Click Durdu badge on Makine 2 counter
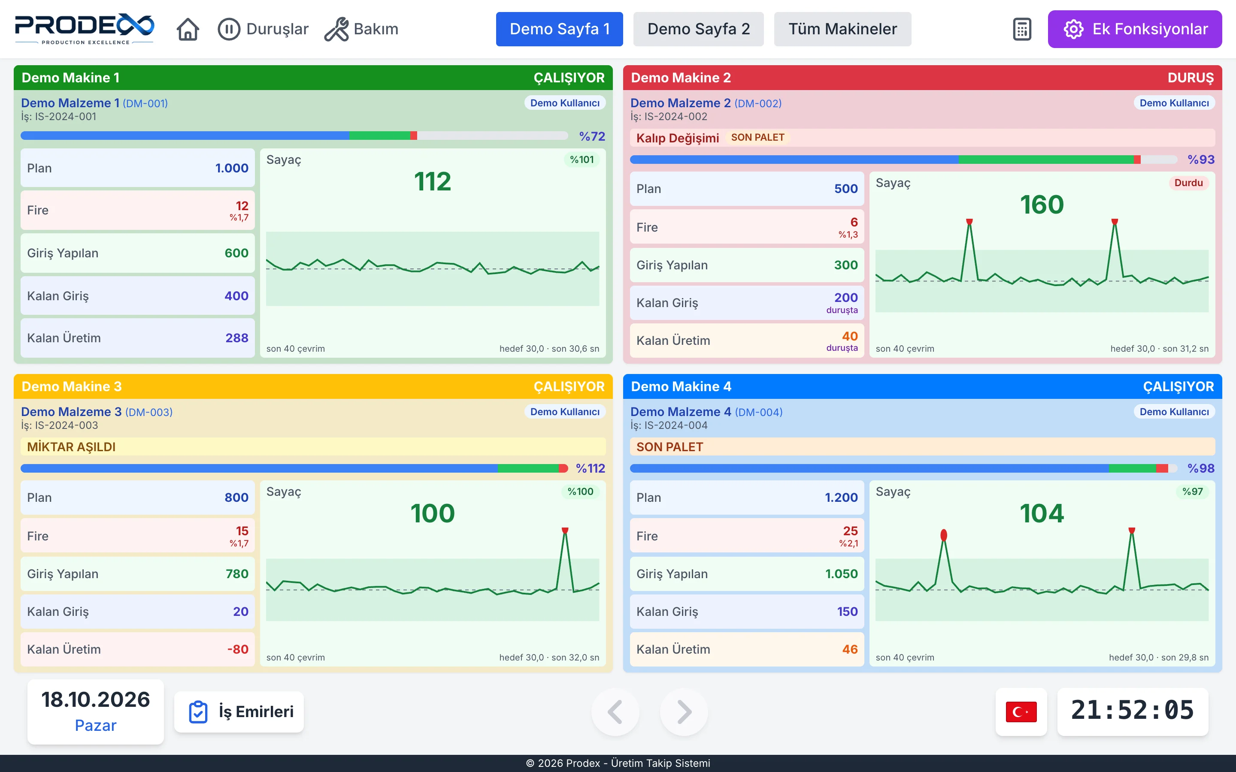The width and height of the screenshot is (1236, 772). point(1188,183)
